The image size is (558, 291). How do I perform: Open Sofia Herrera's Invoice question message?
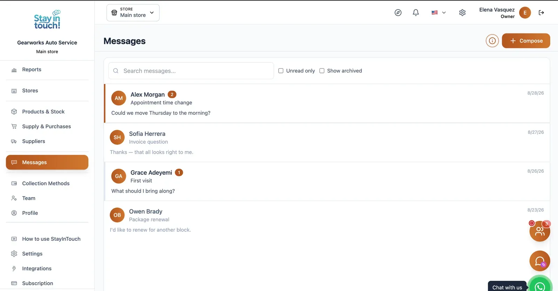327,143
